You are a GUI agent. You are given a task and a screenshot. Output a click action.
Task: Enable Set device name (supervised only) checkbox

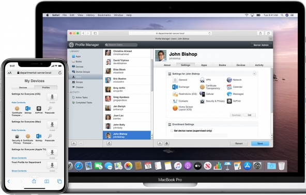click(172, 131)
